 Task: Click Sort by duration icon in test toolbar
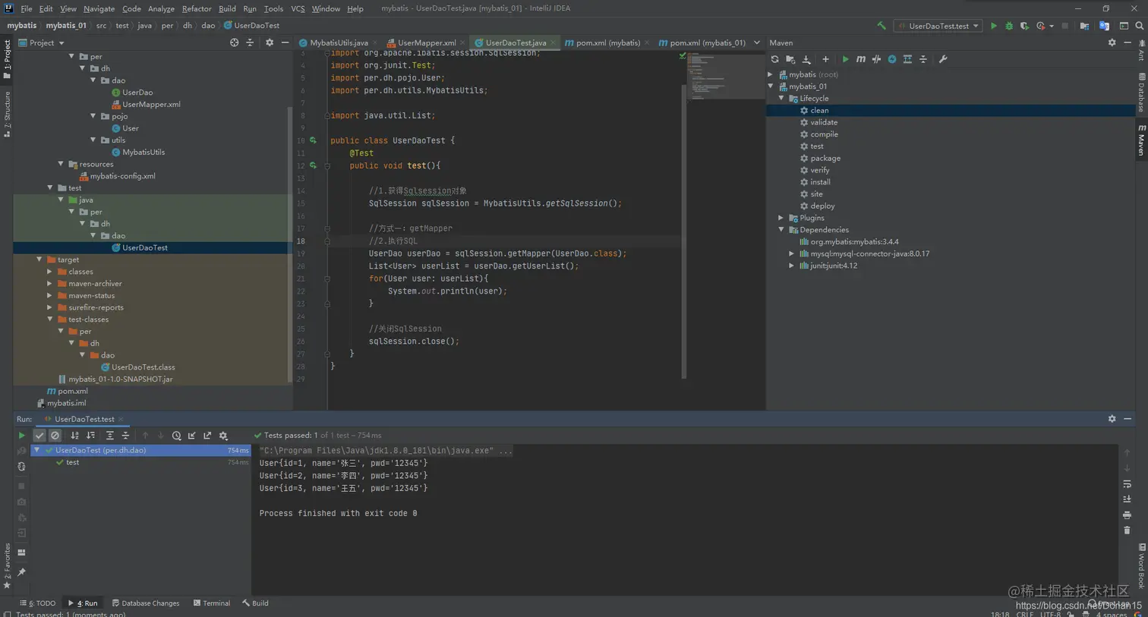point(90,436)
